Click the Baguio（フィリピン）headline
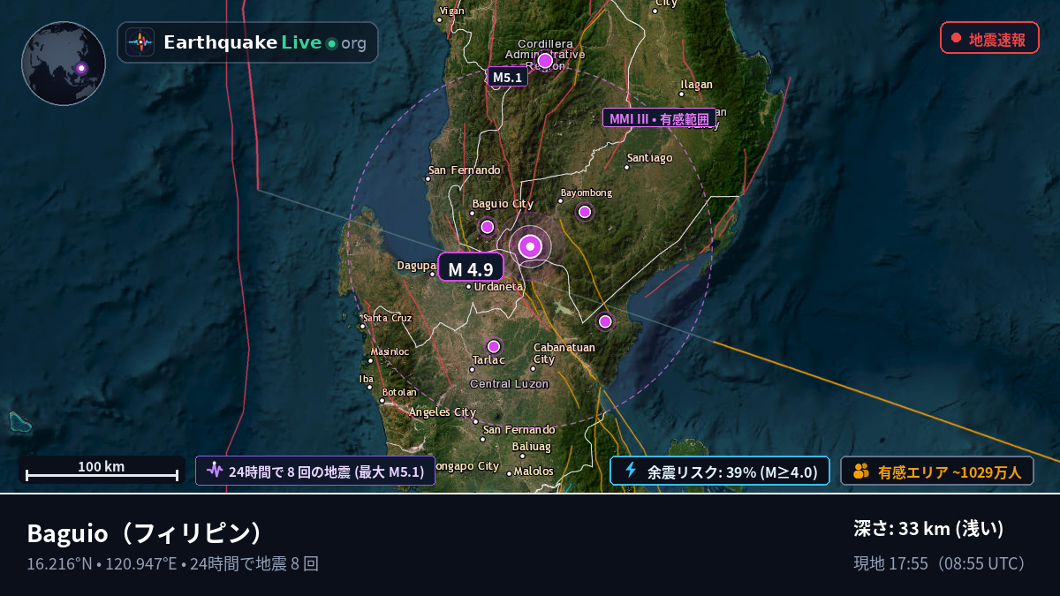 (x=146, y=533)
